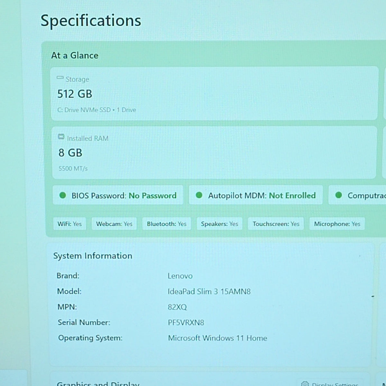Select the Bluetooth: Yes chip

pos(167,224)
